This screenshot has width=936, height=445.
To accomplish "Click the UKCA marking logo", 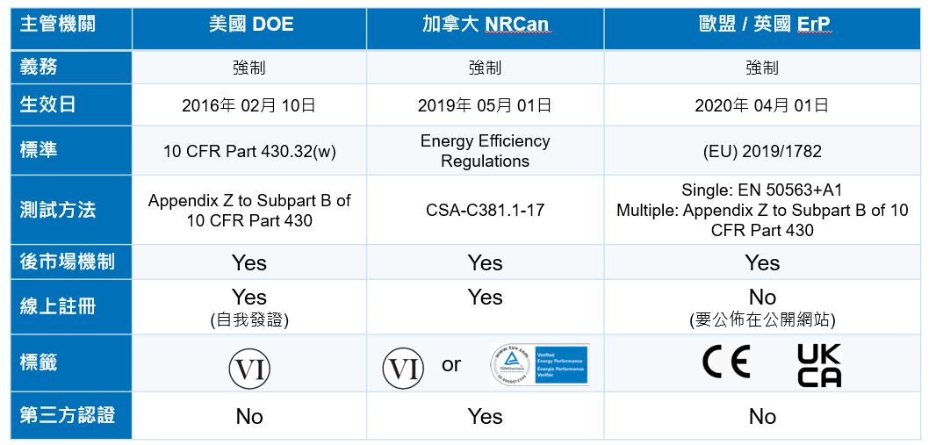I will (x=819, y=365).
